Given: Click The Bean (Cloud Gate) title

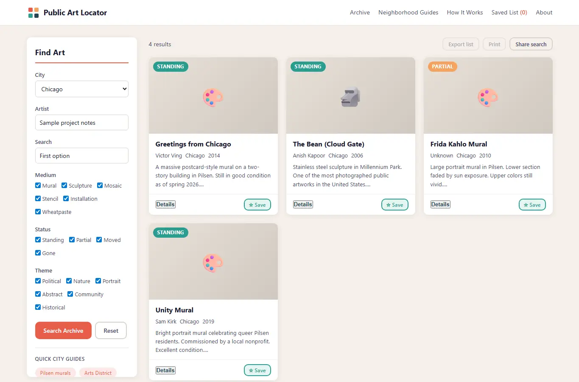Looking at the screenshot, I should [x=329, y=144].
